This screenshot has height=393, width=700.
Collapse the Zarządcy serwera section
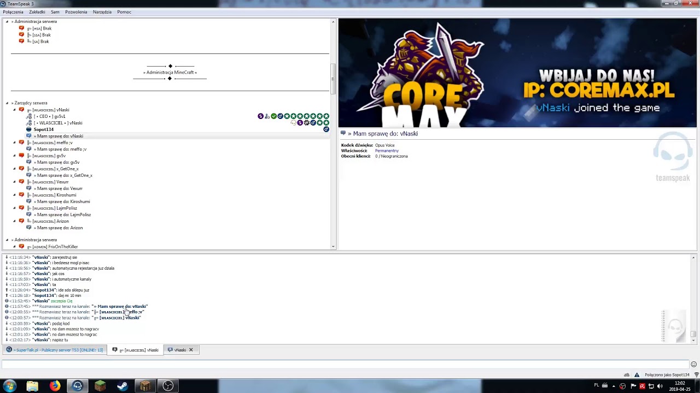pos(7,103)
